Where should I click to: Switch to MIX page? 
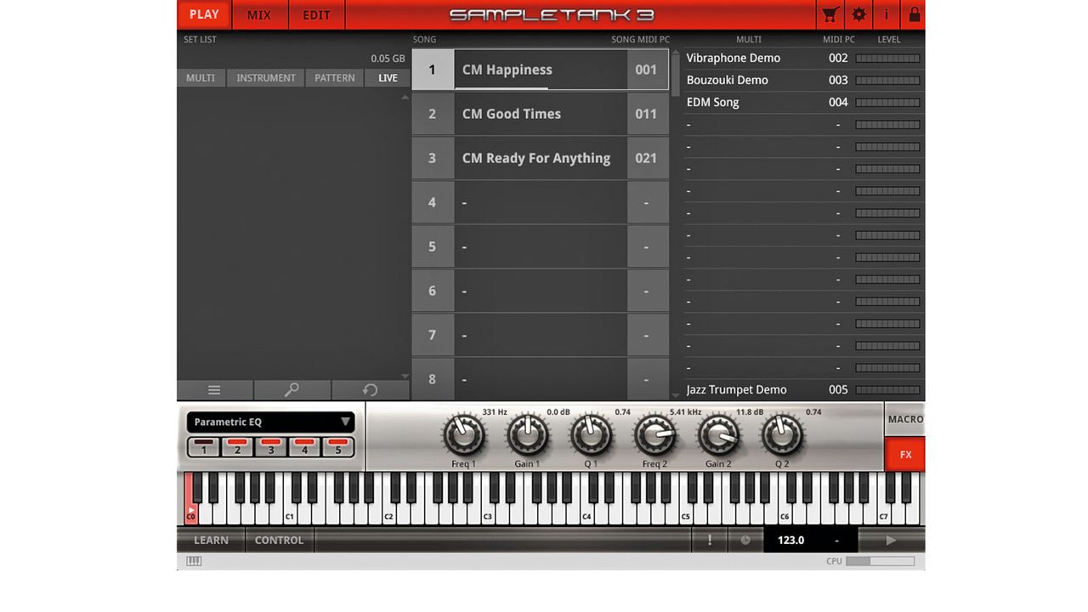point(259,14)
